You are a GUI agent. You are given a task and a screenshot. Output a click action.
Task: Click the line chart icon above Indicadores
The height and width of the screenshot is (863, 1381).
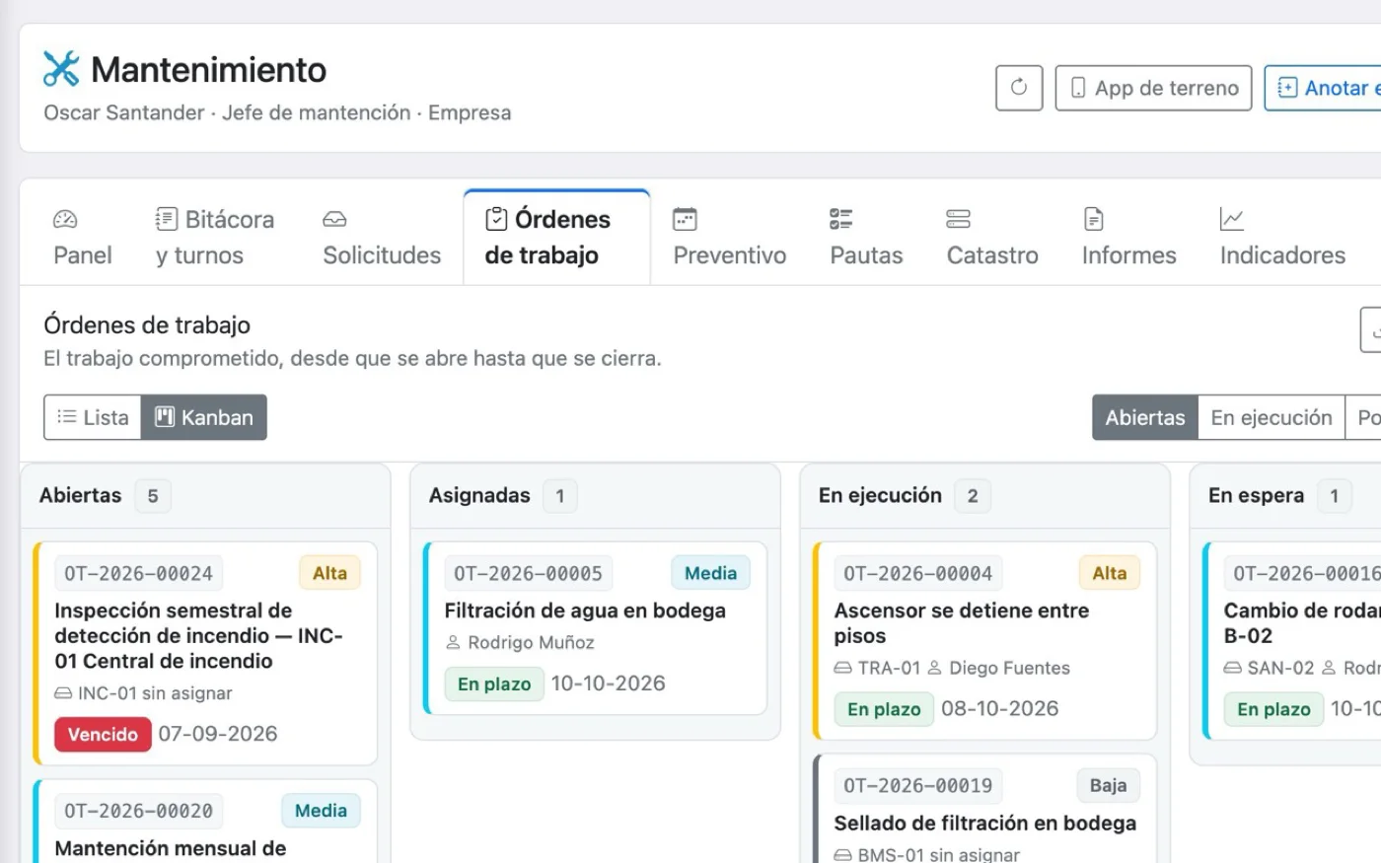tap(1232, 219)
